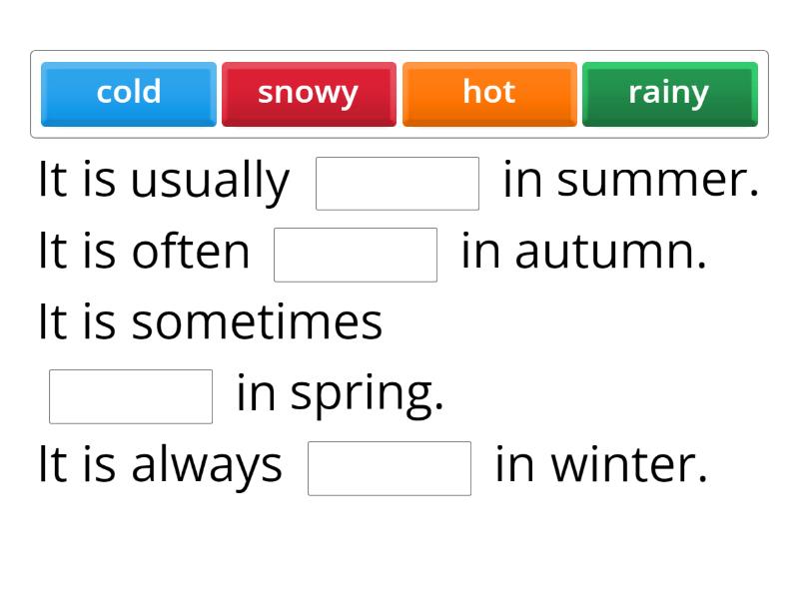The image size is (799, 599).
Task: Activate the gap after "It is always"
Action: coord(390,468)
